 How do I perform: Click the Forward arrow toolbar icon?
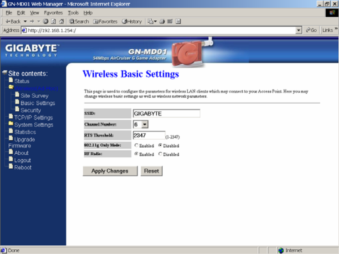pos(32,21)
